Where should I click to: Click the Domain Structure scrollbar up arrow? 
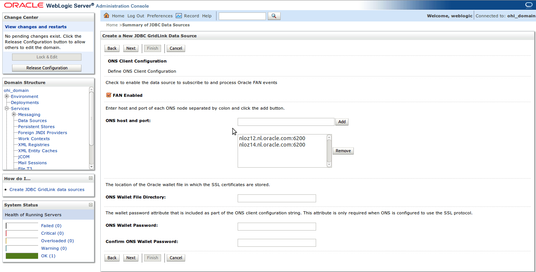91,89
